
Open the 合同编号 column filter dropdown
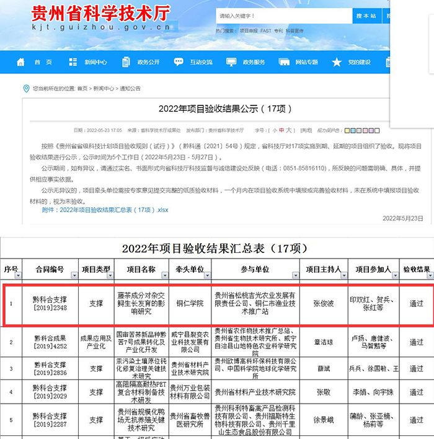point(74,275)
